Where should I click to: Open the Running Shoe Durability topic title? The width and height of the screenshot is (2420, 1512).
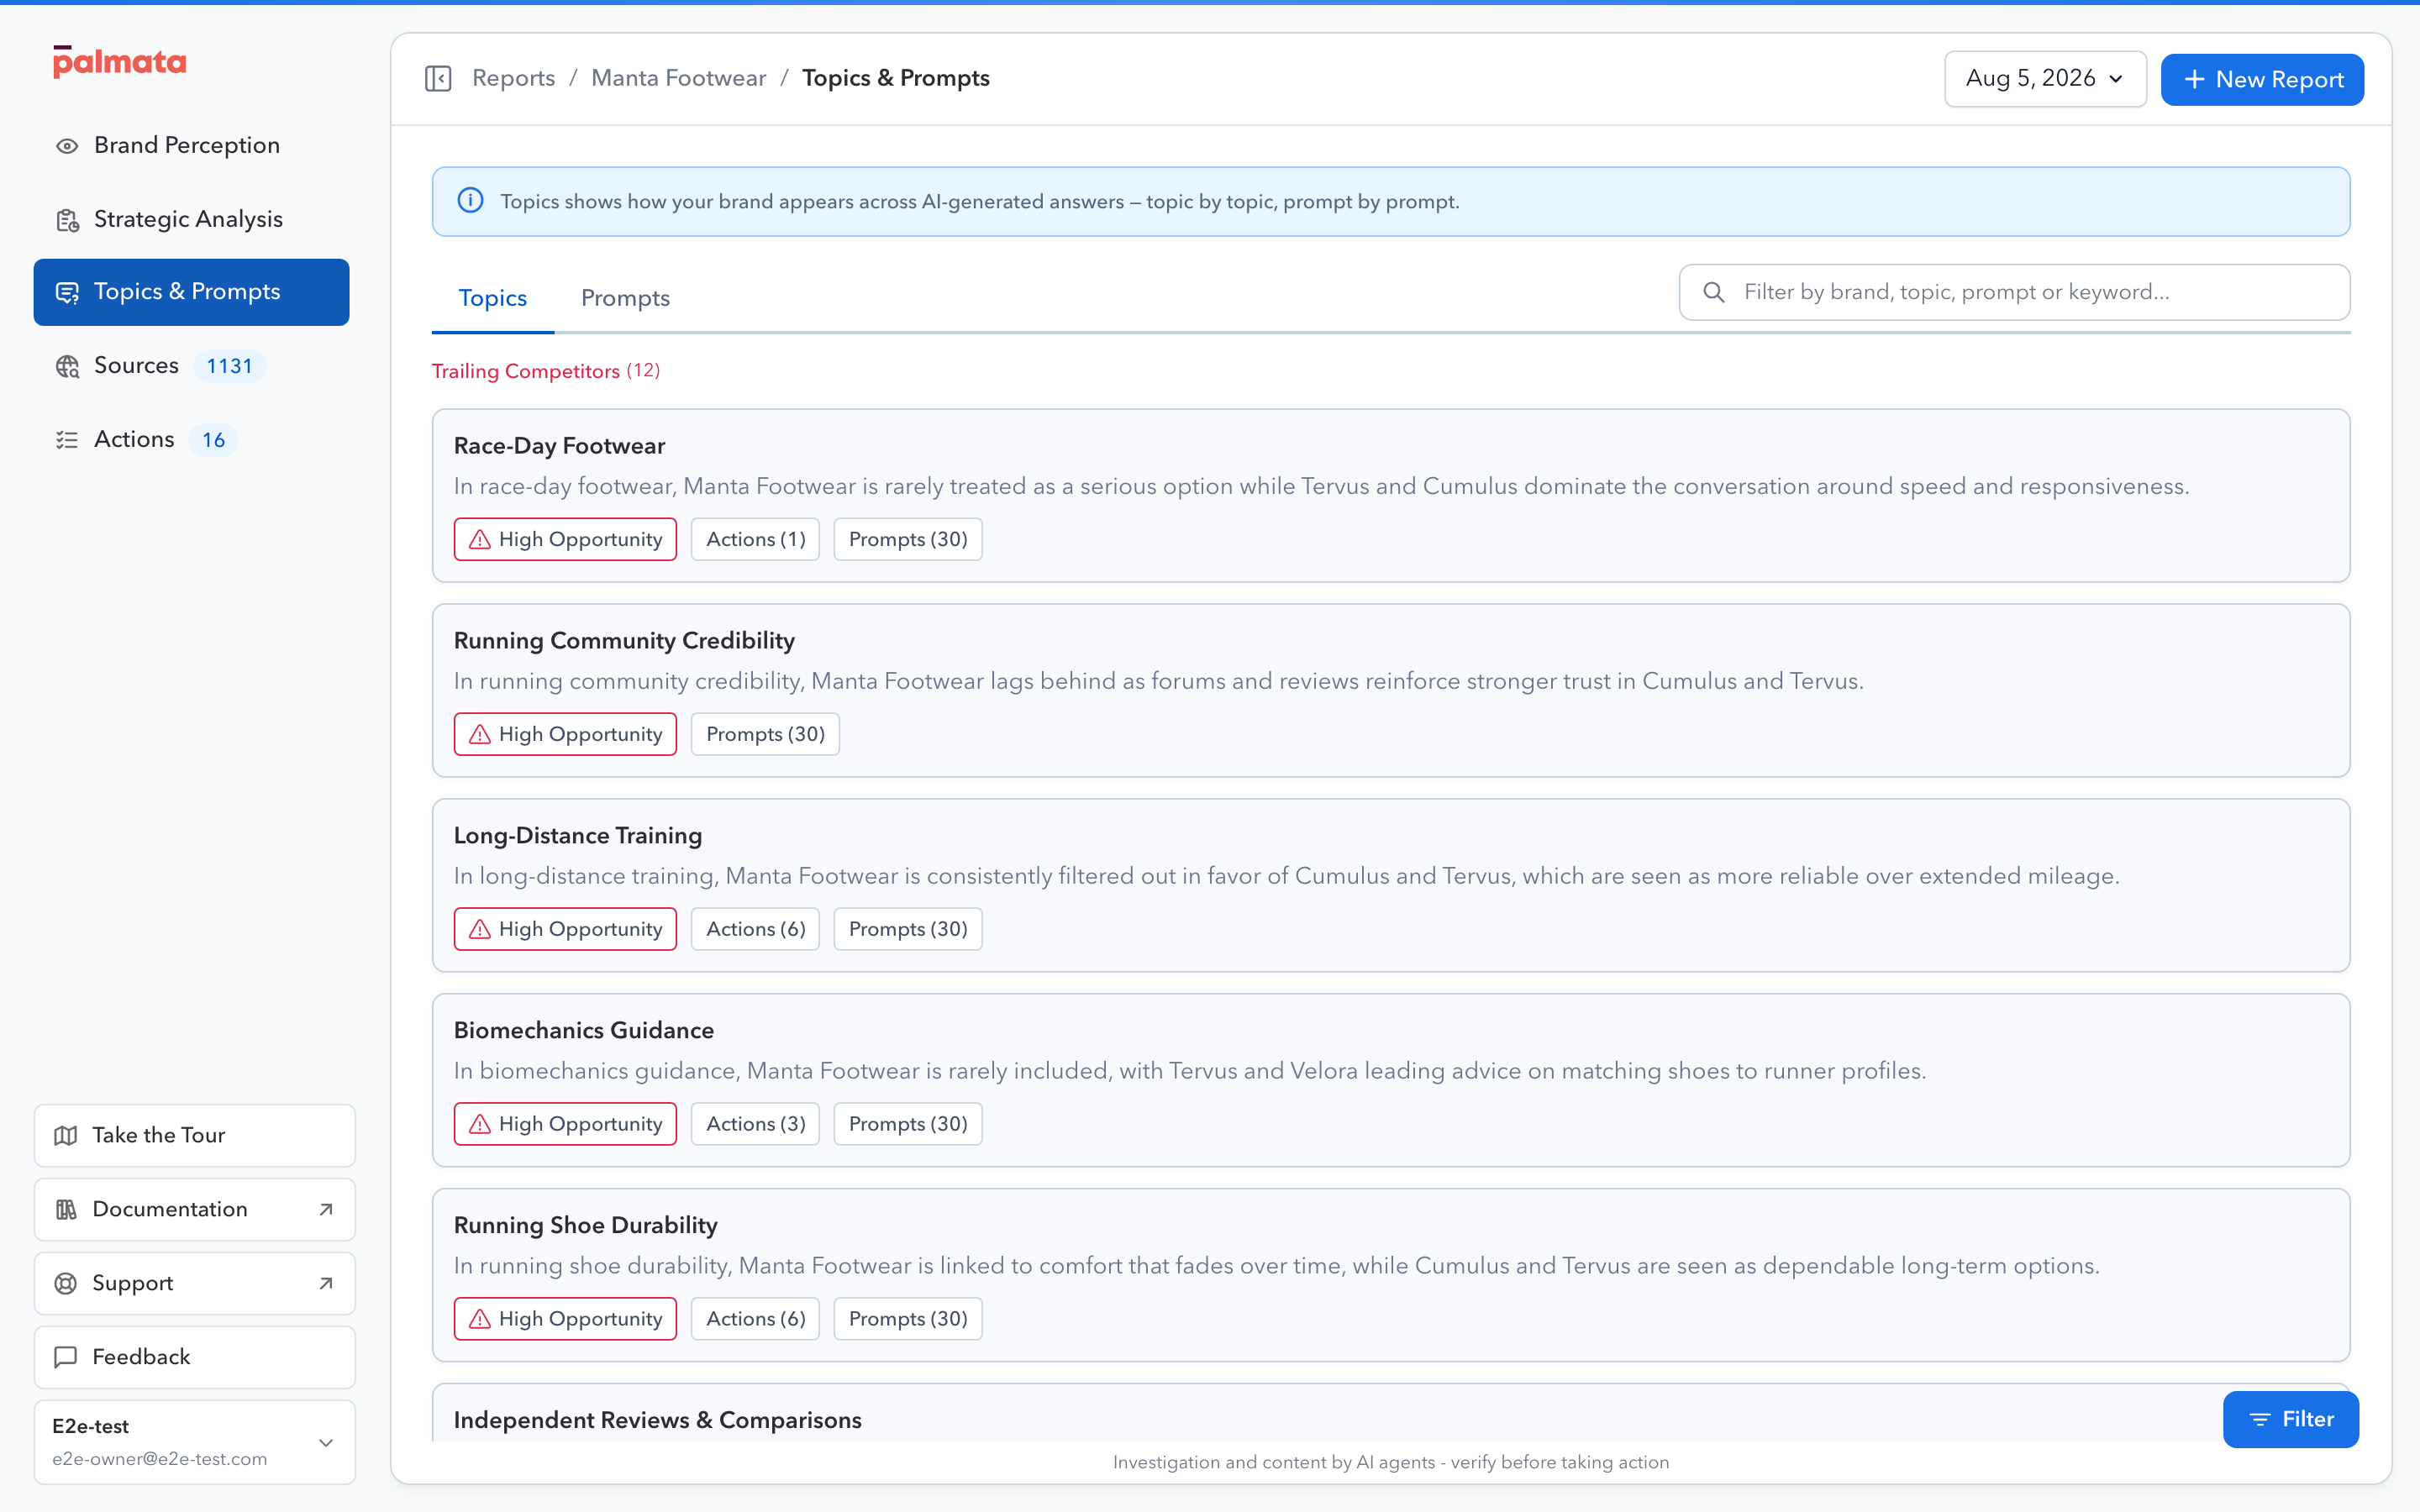tap(586, 1226)
